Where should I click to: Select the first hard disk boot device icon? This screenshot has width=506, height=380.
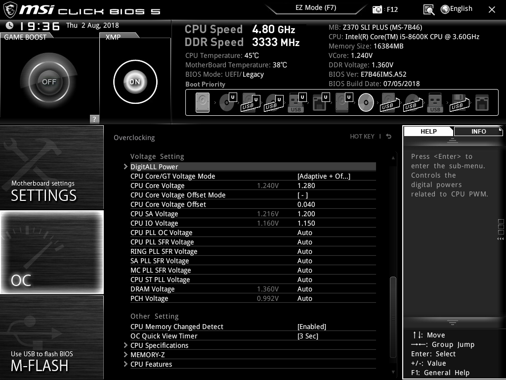pyautogui.click(x=202, y=103)
